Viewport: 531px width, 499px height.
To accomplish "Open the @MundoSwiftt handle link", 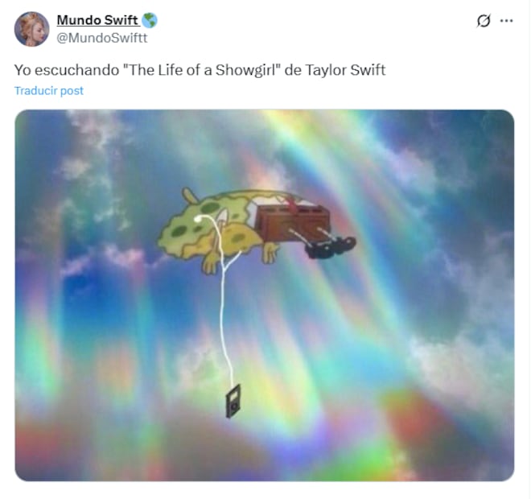I will pyautogui.click(x=102, y=38).
